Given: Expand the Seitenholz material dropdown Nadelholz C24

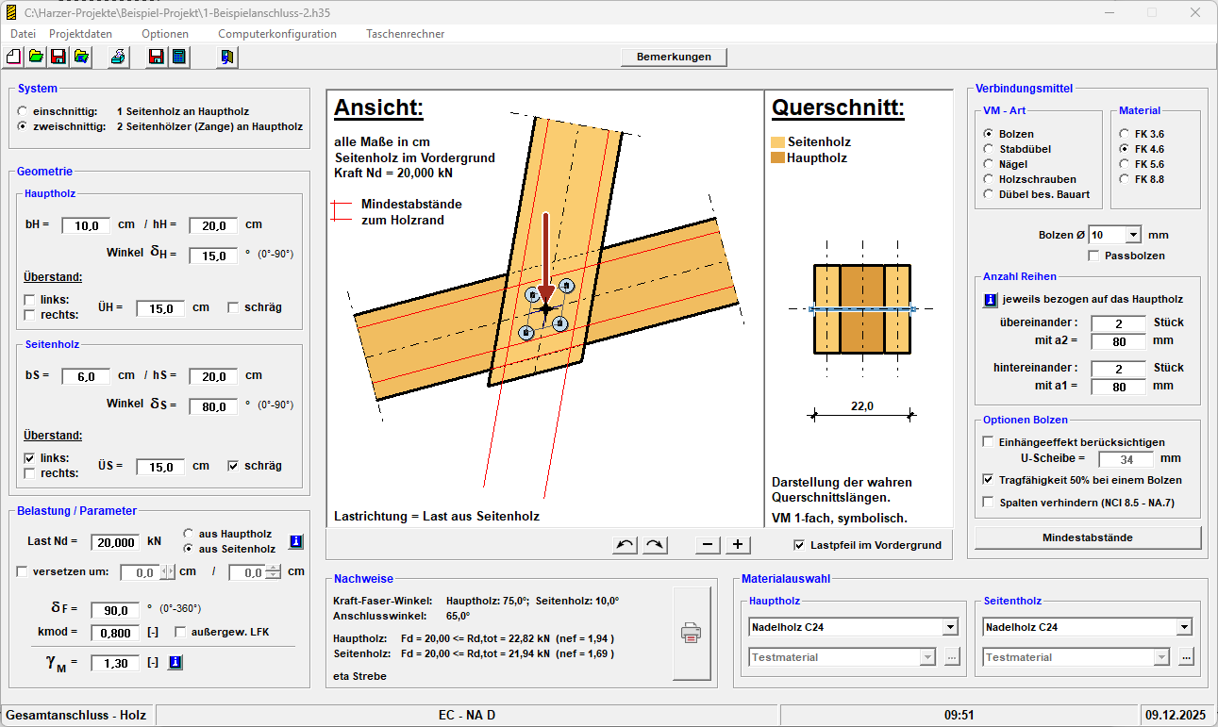Looking at the screenshot, I should click(1184, 627).
